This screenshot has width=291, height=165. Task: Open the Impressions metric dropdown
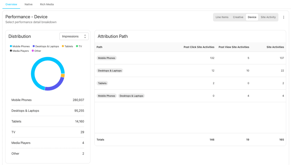click(x=74, y=36)
